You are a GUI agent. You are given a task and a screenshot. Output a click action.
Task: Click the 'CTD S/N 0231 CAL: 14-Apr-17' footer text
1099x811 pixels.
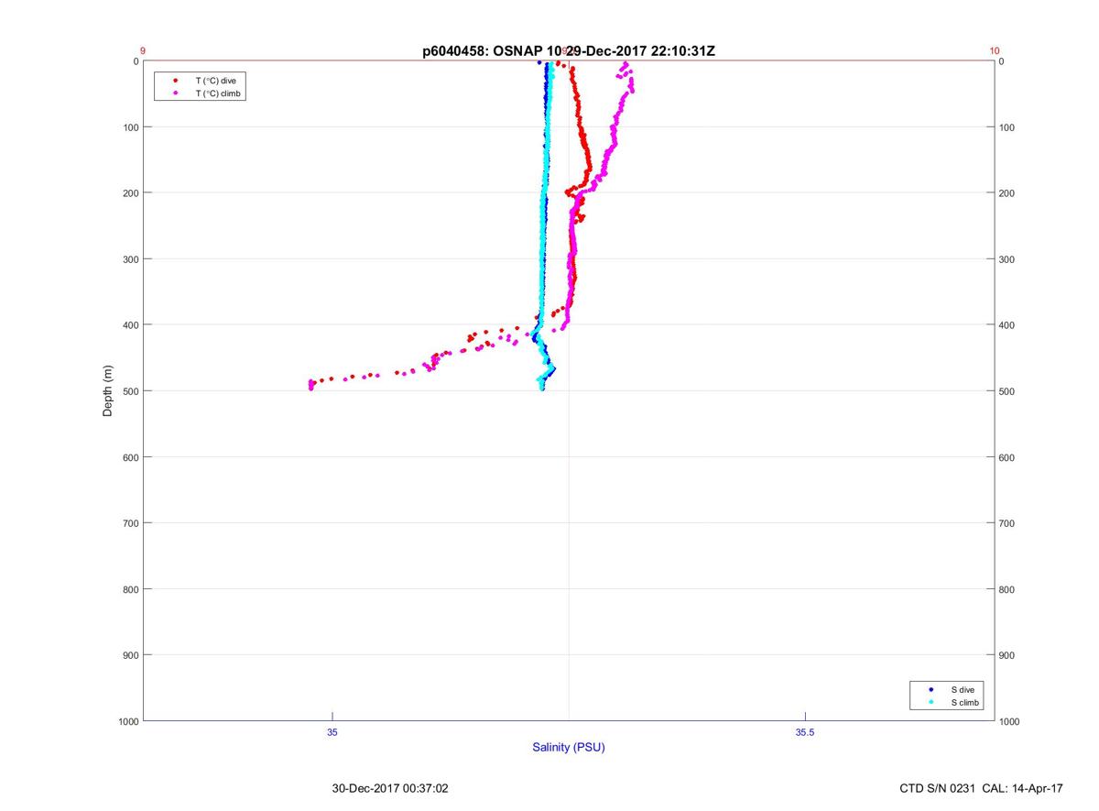click(x=982, y=788)
